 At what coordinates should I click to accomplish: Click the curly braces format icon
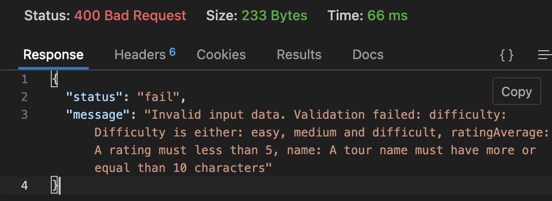507,55
